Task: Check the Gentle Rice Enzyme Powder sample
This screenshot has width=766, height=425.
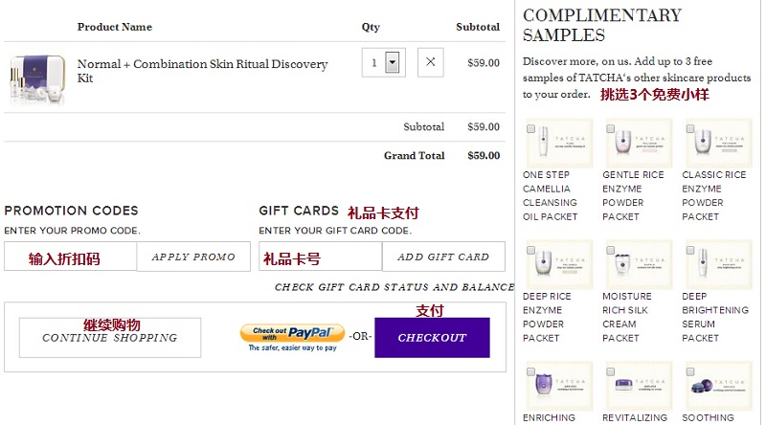Action: point(610,129)
